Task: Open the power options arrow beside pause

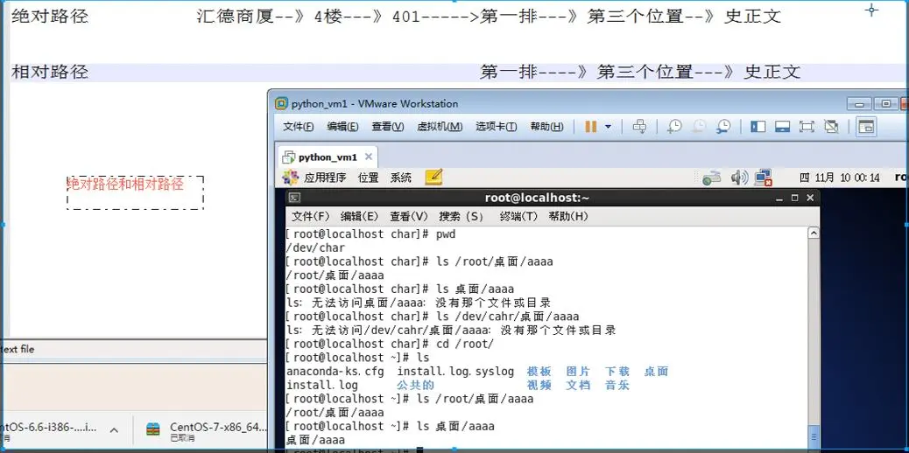Action: tap(608, 126)
